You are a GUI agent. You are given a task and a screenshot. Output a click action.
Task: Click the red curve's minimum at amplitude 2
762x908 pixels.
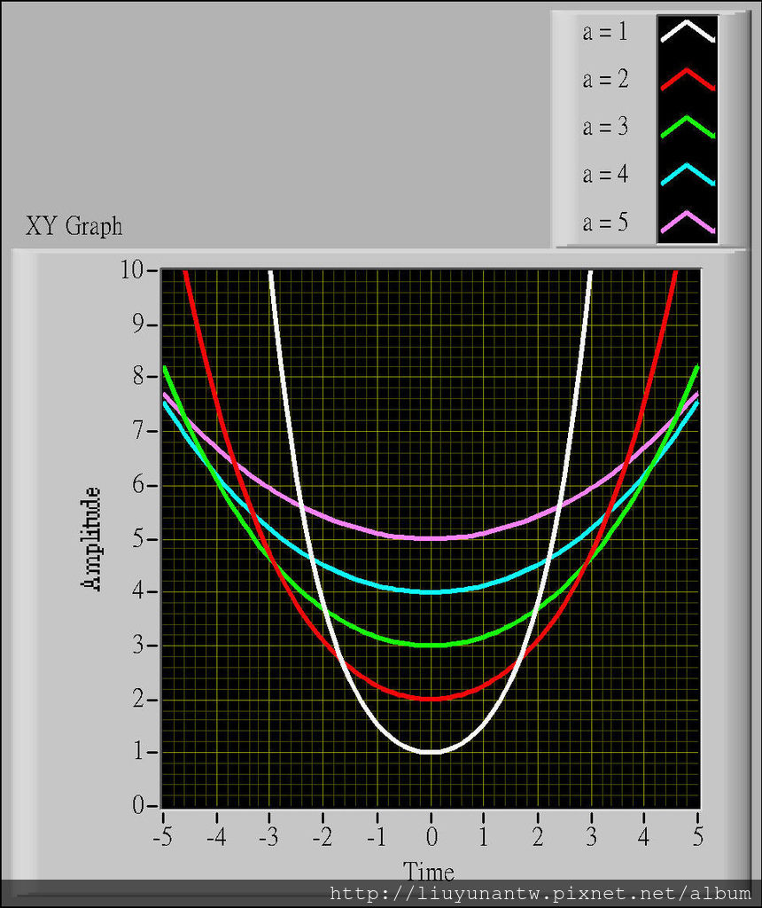coord(431,699)
